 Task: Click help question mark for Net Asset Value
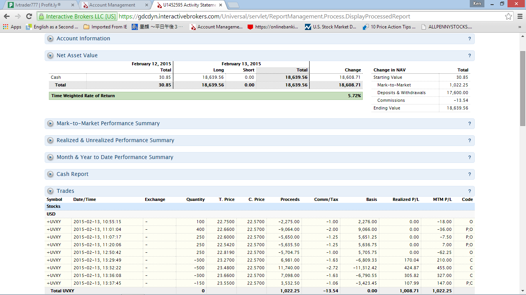(x=469, y=56)
